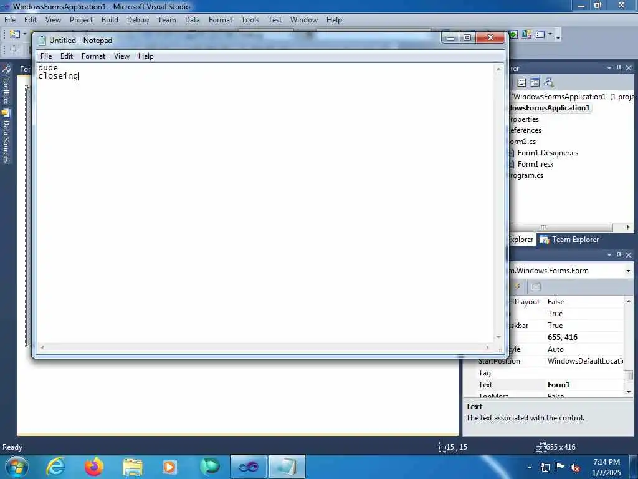Open Notepad Help menu

pyautogui.click(x=146, y=56)
